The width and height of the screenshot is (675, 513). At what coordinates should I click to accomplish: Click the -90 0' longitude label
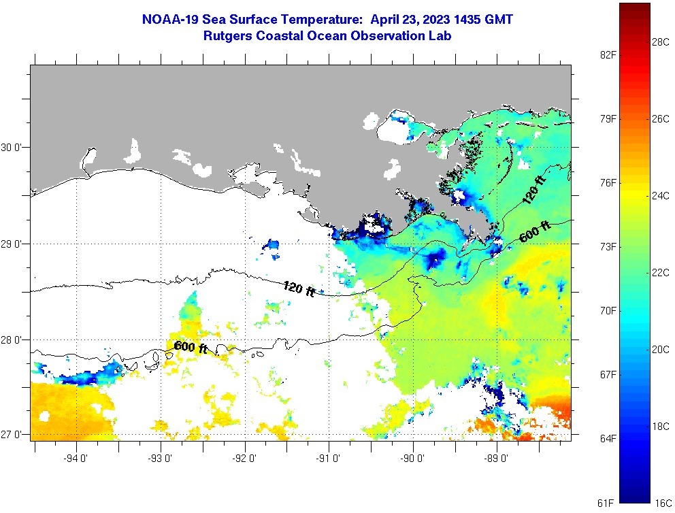(412, 459)
